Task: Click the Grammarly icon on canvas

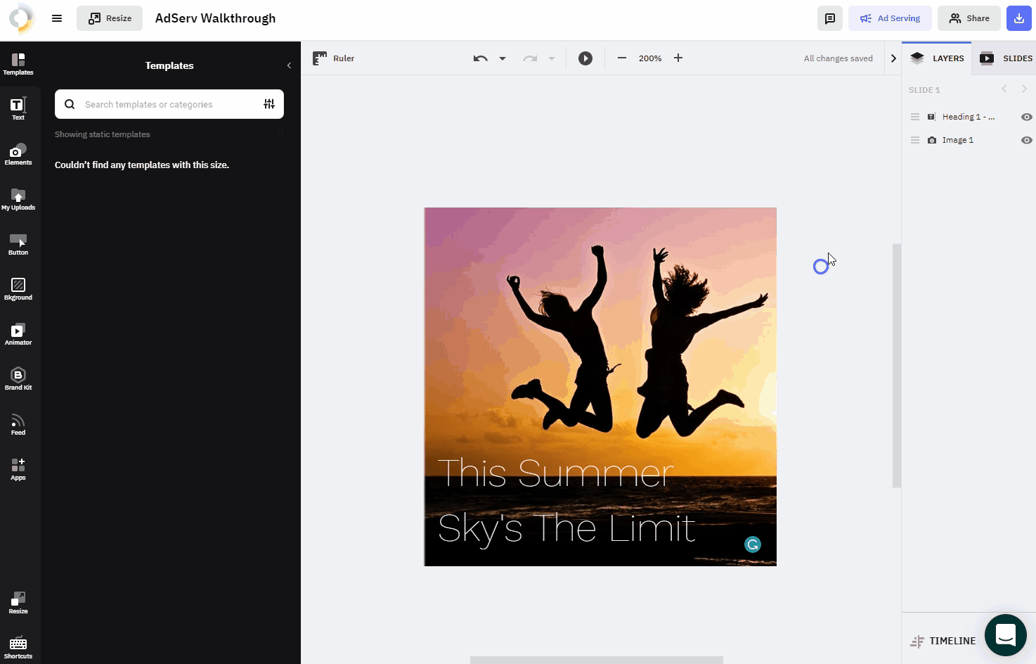Action: click(753, 544)
